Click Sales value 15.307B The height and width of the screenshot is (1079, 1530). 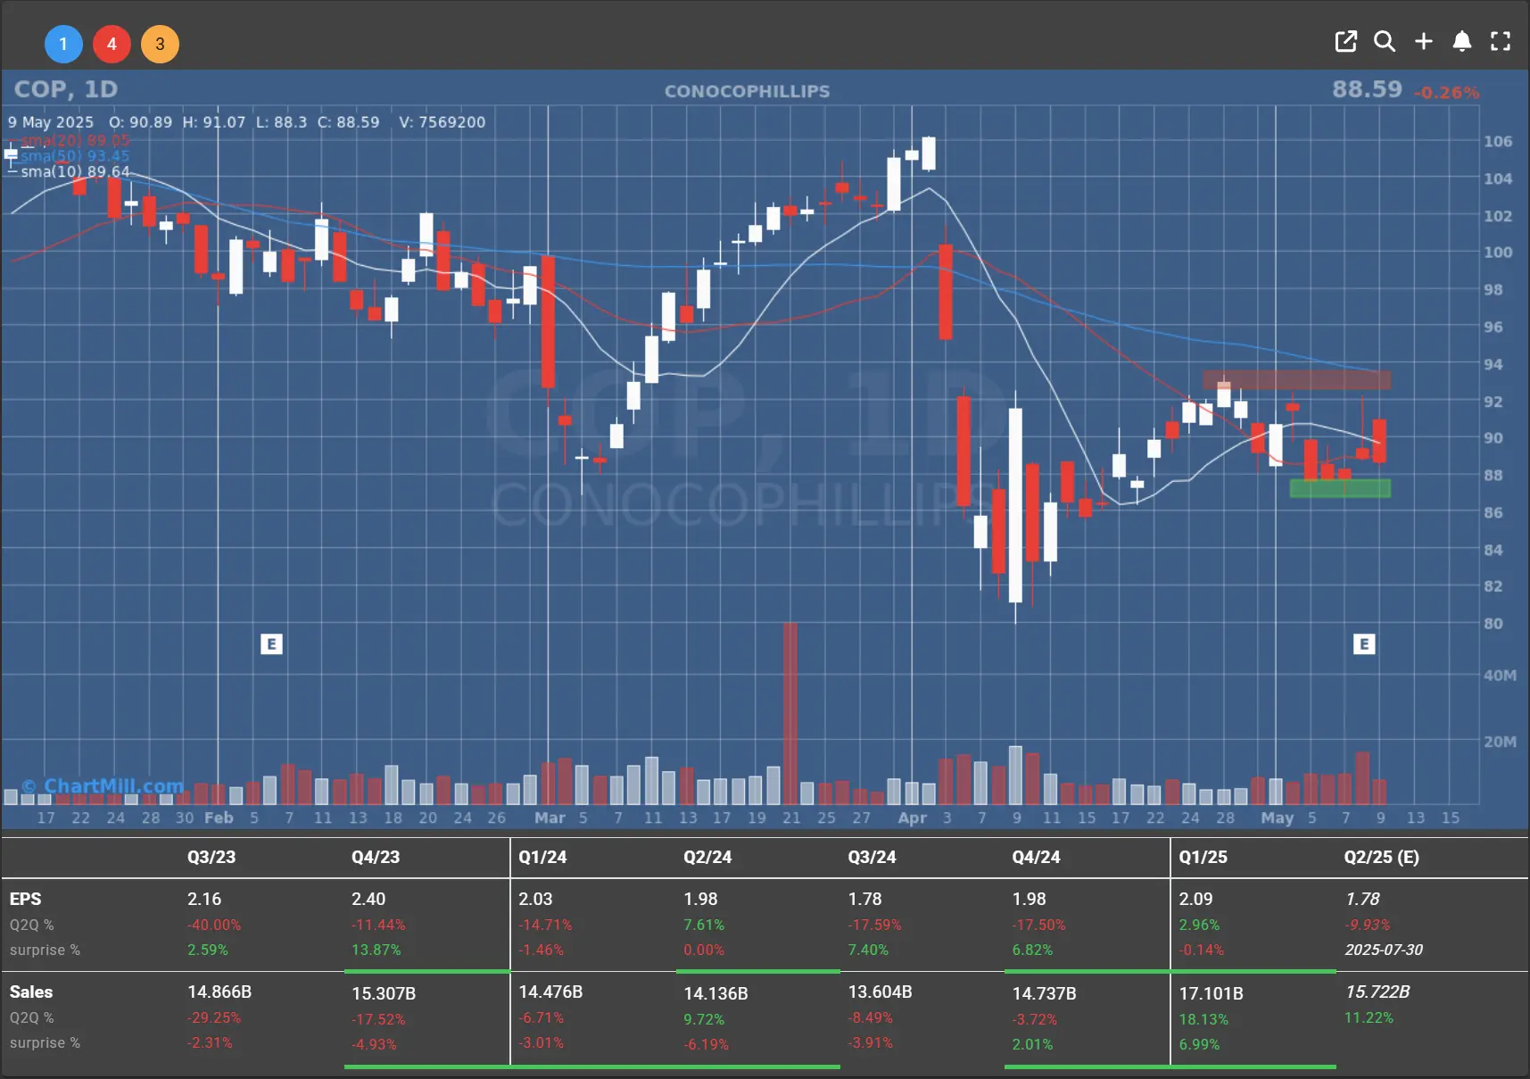(x=384, y=993)
